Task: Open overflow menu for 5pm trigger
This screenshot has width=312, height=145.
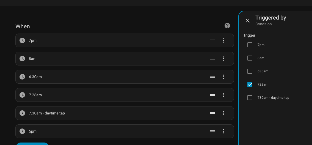Action: (224, 131)
